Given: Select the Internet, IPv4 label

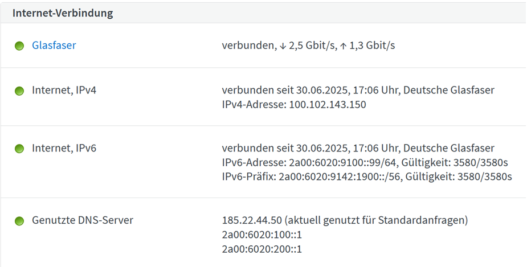Looking at the screenshot, I should pyautogui.click(x=64, y=91).
